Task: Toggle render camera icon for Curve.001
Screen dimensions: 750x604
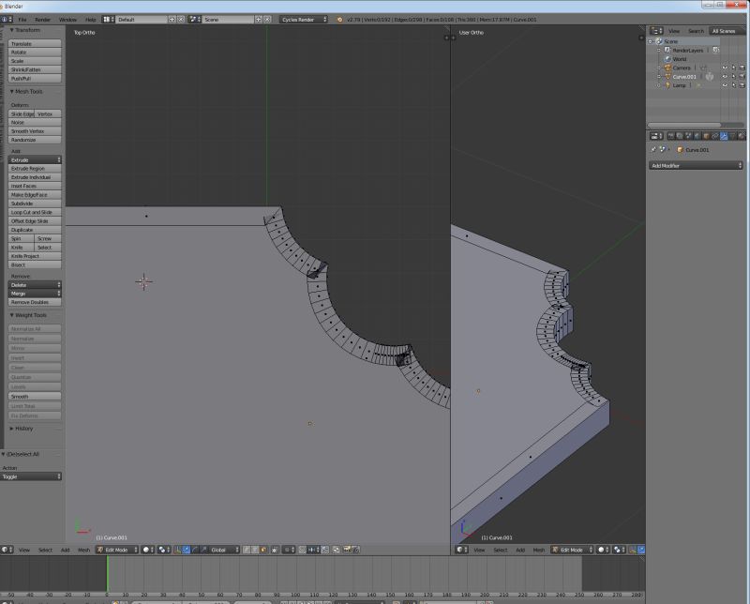Action: pos(741,76)
